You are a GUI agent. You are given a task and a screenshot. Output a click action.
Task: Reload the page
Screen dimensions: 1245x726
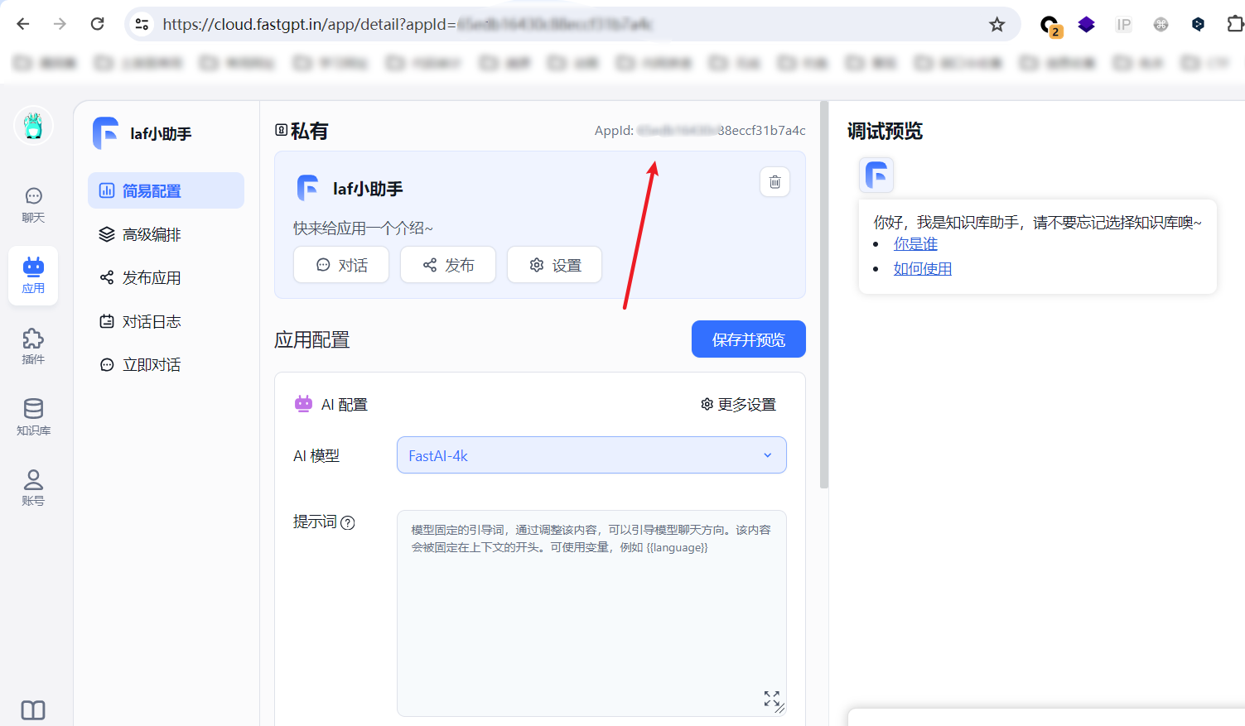tap(97, 24)
